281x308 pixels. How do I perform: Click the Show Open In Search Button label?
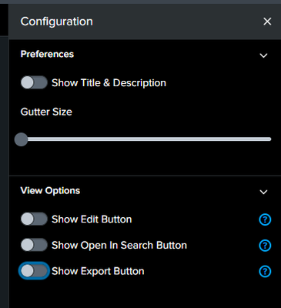coord(119,246)
